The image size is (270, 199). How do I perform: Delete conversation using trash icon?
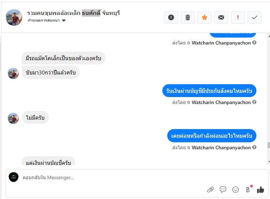coord(188,17)
